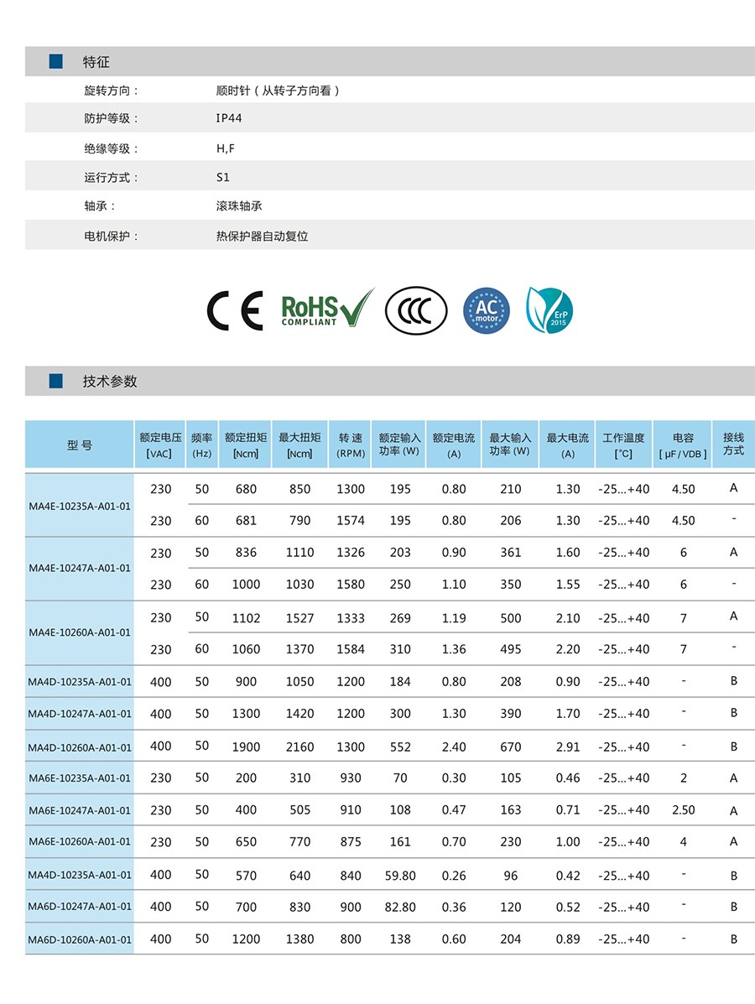This screenshot has height=1004, width=755.
Task: Click the value 顺时针（从转子方向看）
Action: click(278, 91)
